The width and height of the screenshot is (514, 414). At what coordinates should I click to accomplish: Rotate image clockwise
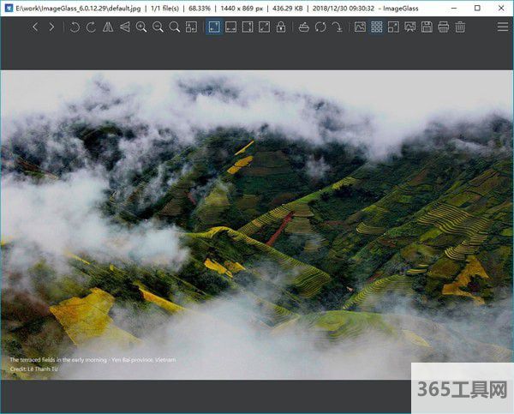(91, 27)
